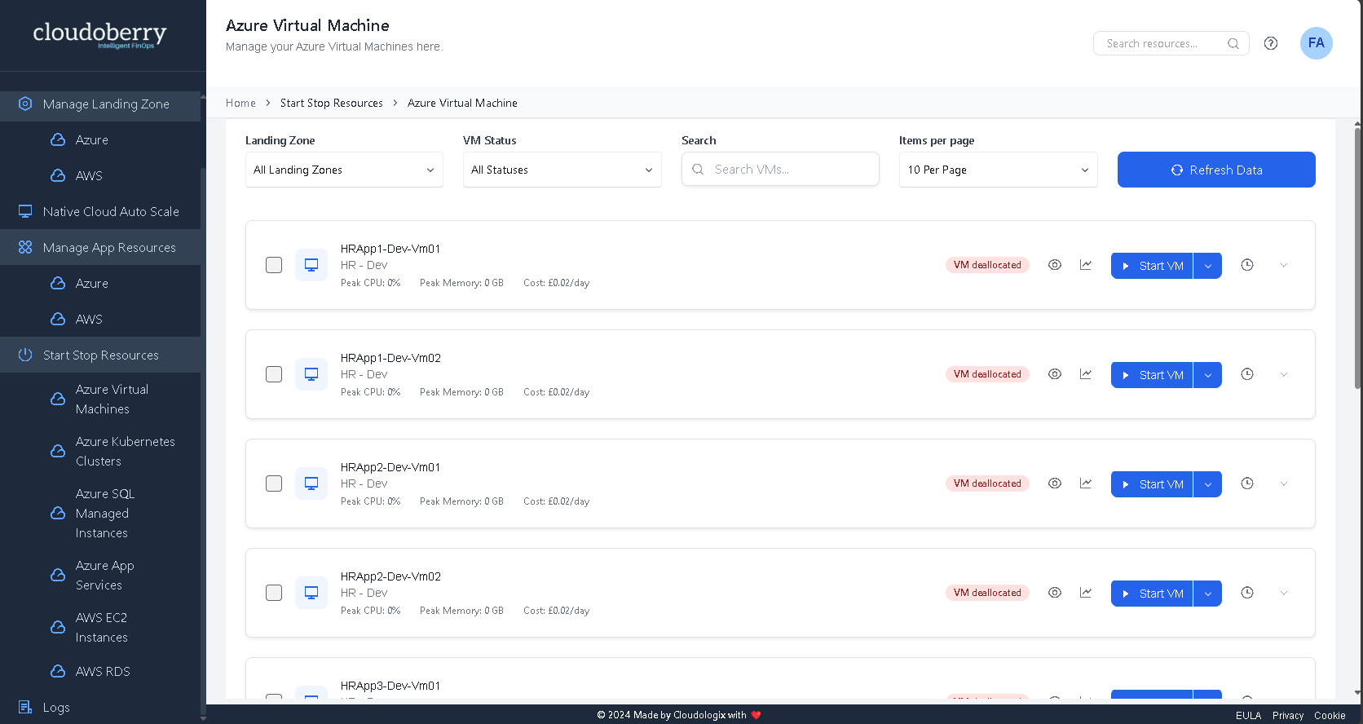Select checkbox for HRApp1-Dev-Vm02

coord(274,374)
